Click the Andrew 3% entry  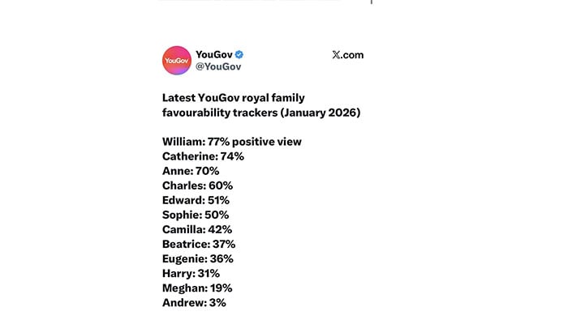194,302
